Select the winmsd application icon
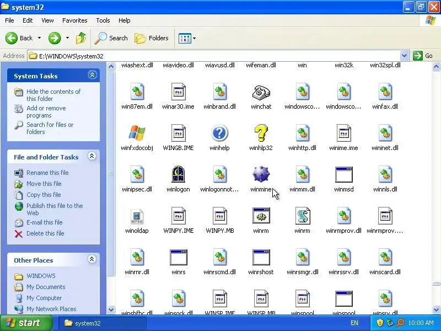Viewport: 441px width, 331px height. coord(343,174)
